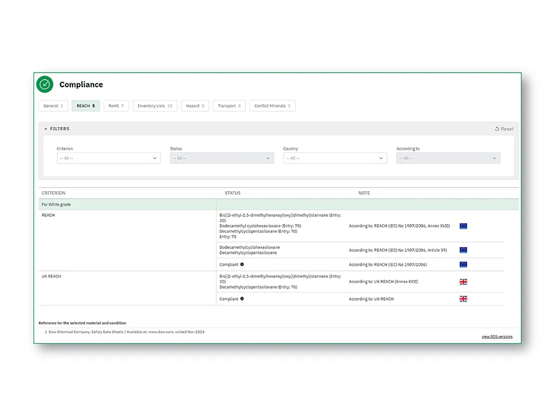Click the green Compliance checkmark icon

click(44, 84)
